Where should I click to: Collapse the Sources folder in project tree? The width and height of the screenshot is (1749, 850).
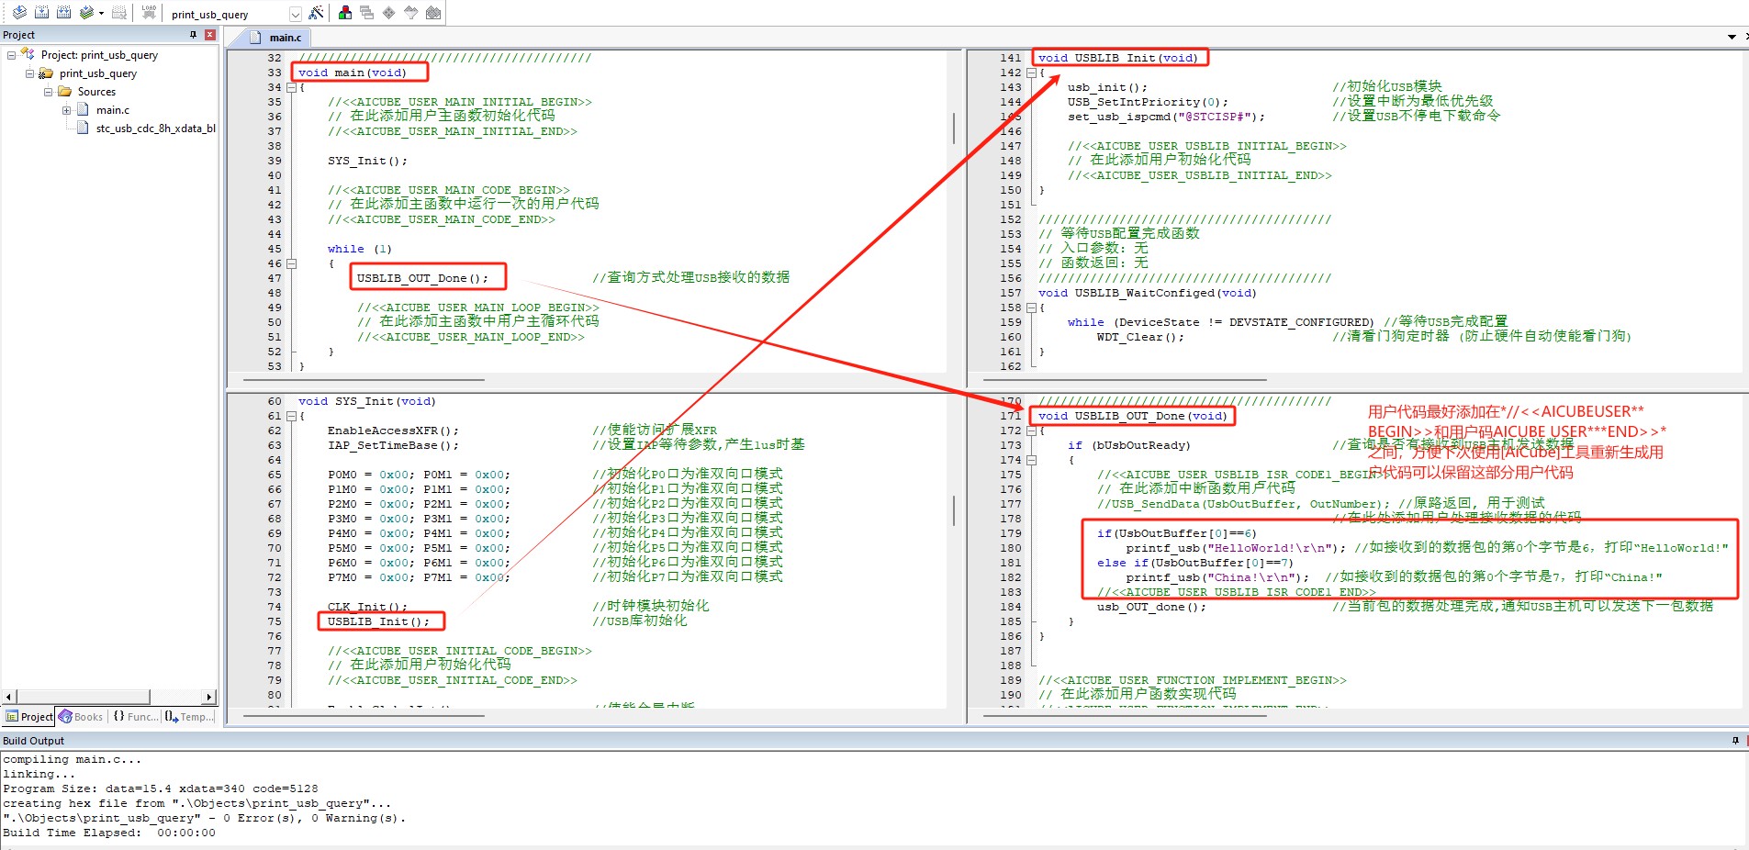pos(48,92)
